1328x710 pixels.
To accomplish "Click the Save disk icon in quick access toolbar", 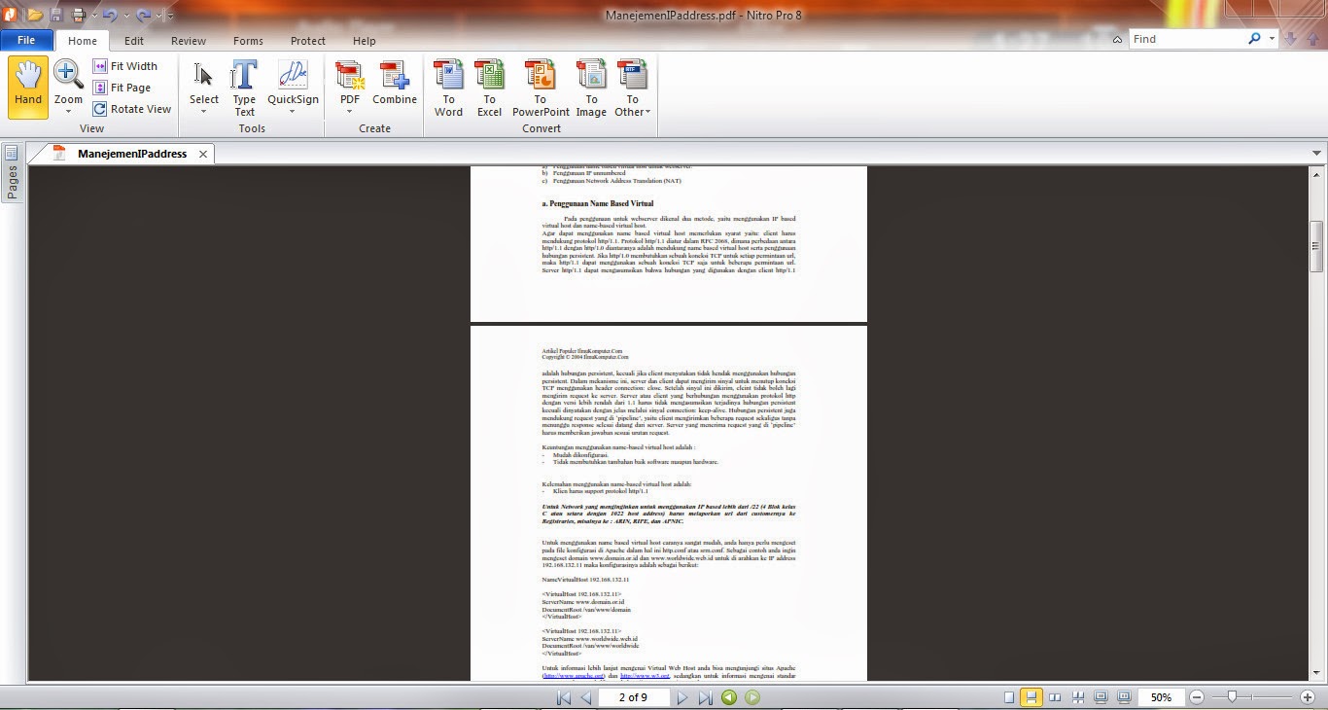I will pos(56,15).
